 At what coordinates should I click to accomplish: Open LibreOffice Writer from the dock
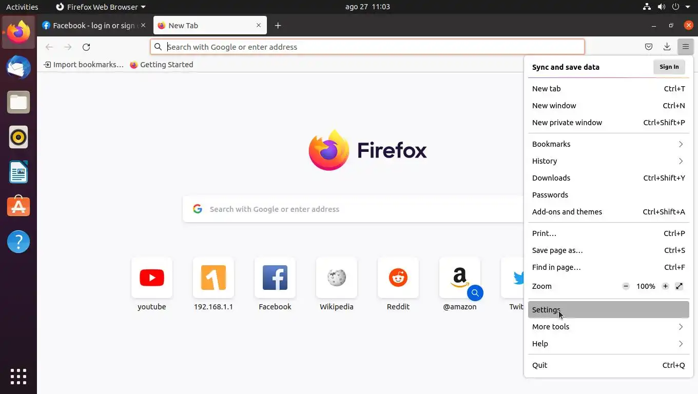click(x=18, y=172)
